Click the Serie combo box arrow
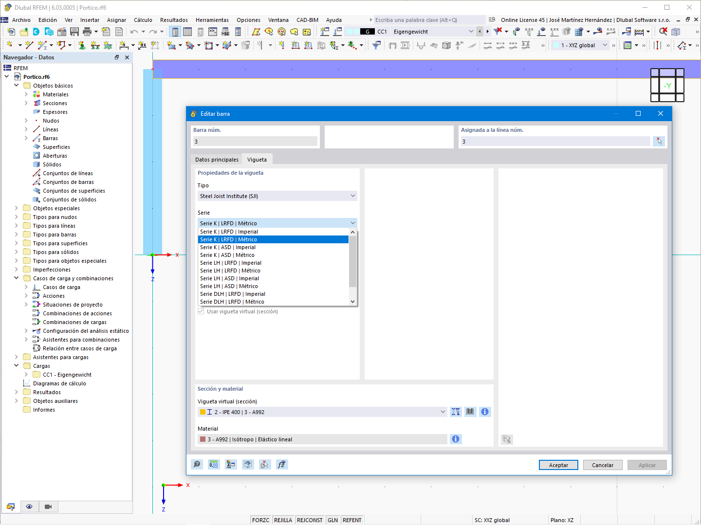Screen dimensions: 701x525 [x=353, y=223]
